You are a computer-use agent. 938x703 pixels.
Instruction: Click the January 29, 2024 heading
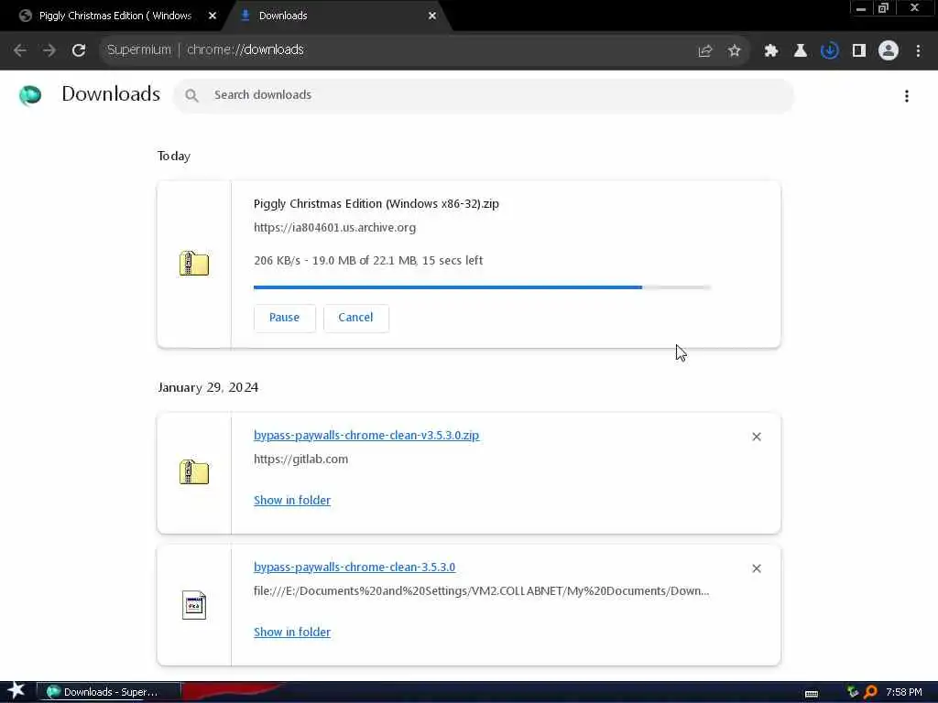click(x=208, y=387)
